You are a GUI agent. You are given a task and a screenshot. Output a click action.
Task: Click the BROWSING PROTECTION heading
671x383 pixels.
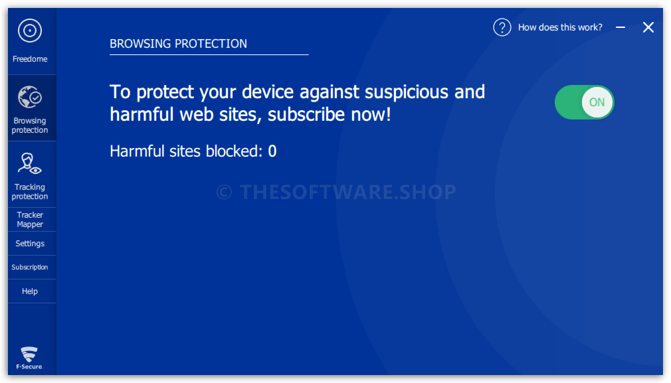179,44
